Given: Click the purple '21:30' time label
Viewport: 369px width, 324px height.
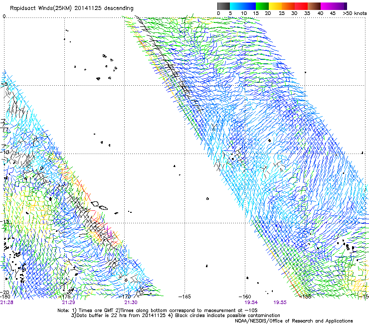Looking at the screenshot, I should [131, 302].
